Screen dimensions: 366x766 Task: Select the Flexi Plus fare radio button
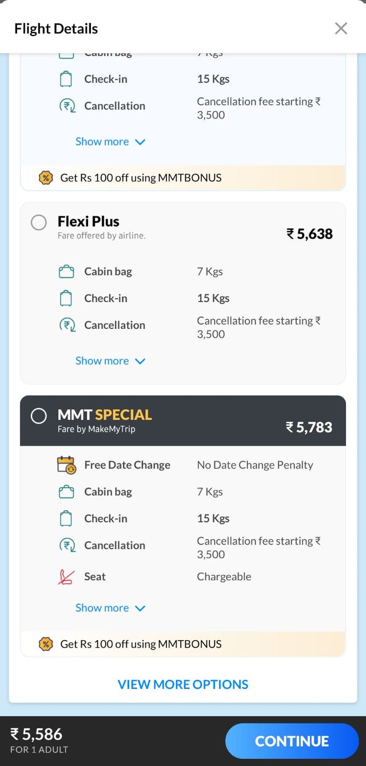pos(39,223)
